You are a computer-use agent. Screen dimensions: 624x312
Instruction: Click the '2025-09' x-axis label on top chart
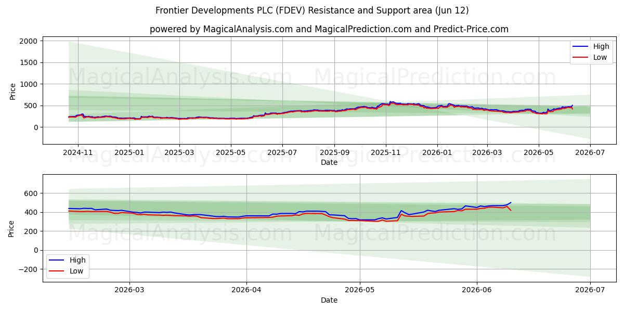[334, 152]
